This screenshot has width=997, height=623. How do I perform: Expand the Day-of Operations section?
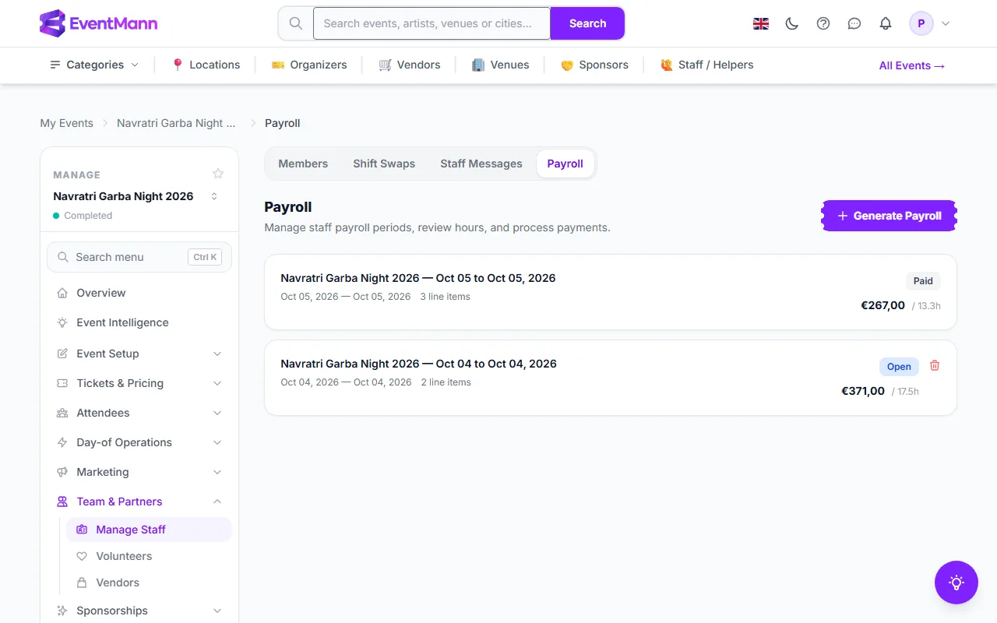coord(139,442)
